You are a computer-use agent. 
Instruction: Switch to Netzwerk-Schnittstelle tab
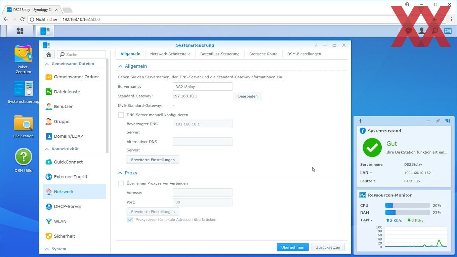point(170,54)
